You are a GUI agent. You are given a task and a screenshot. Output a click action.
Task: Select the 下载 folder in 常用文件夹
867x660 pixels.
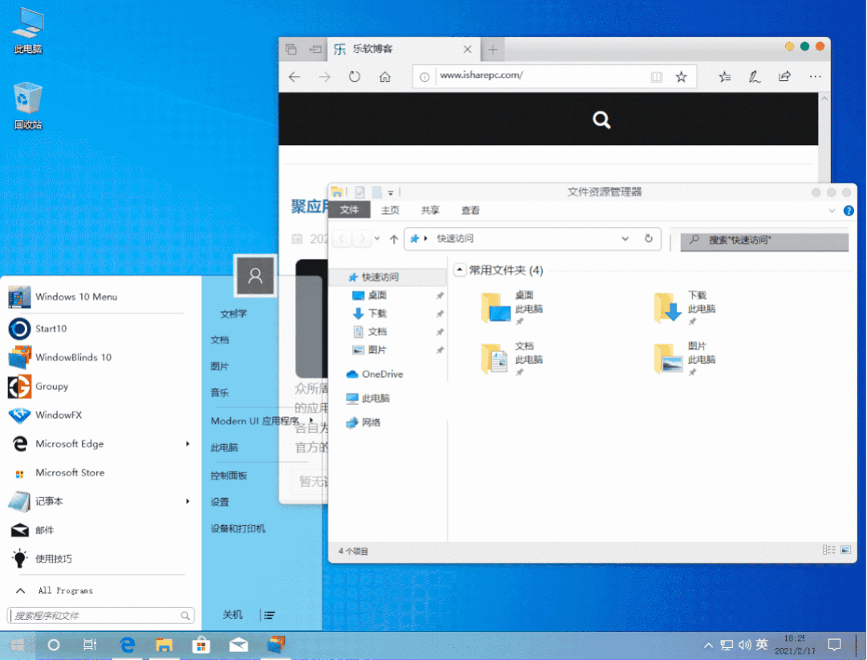686,307
